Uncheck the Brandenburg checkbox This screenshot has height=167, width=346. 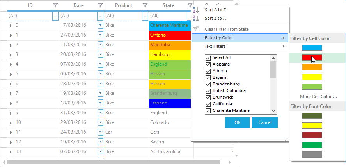208,84
